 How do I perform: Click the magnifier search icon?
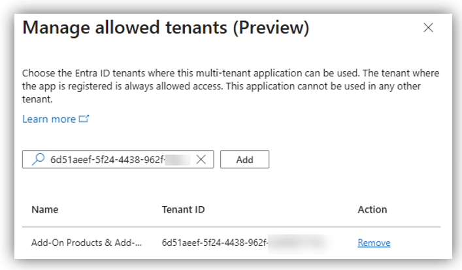tap(38, 159)
